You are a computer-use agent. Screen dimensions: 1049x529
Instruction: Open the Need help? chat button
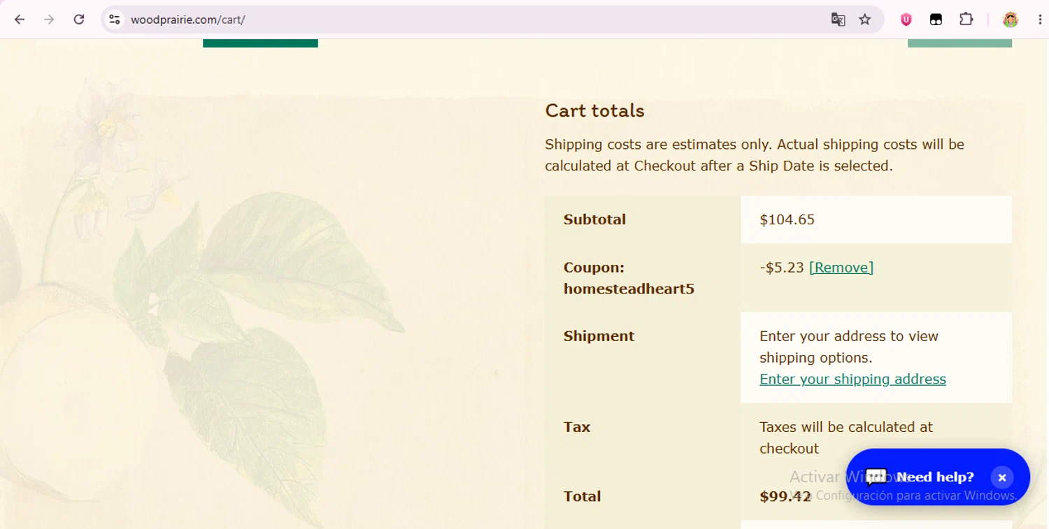click(935, 477)
